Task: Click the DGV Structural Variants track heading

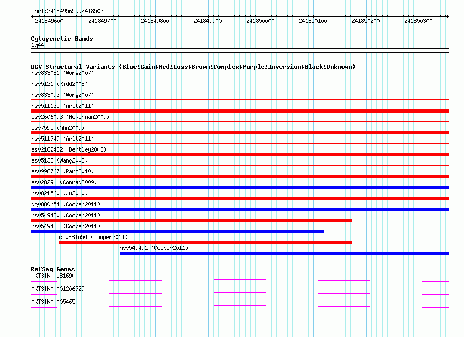Action: [193, 67]
